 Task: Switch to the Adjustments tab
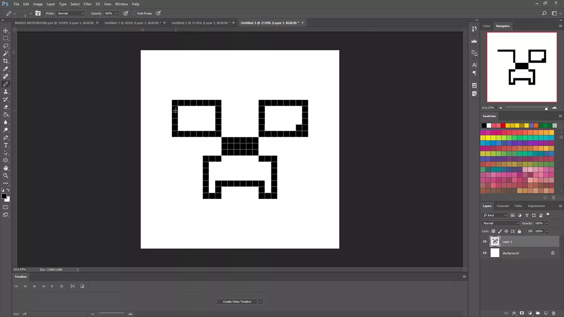(x=536, y=206)
